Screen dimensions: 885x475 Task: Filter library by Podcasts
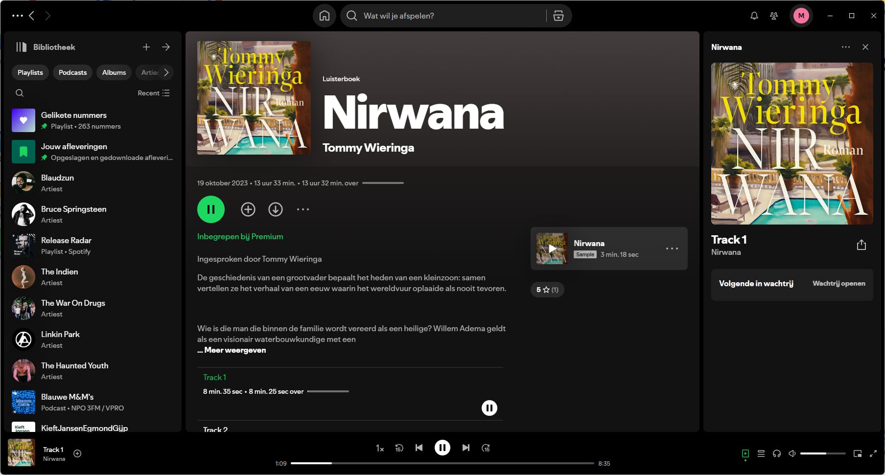click(x=72, y=72)
